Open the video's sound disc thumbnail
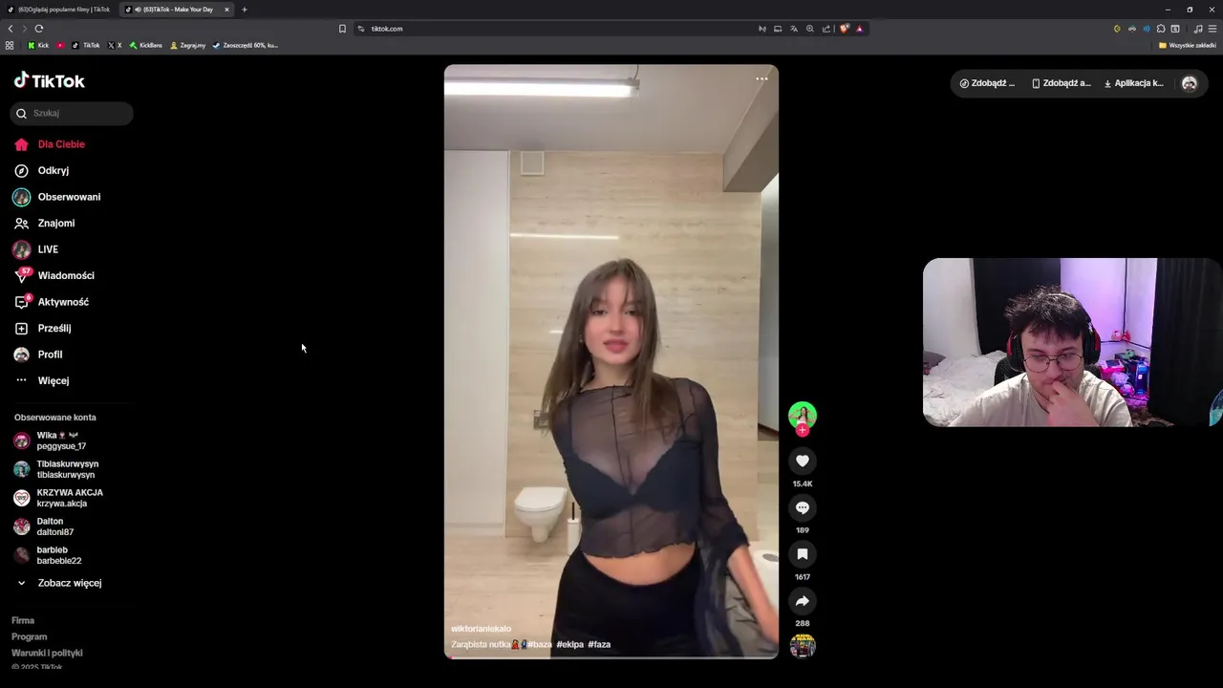 [803, 646]
